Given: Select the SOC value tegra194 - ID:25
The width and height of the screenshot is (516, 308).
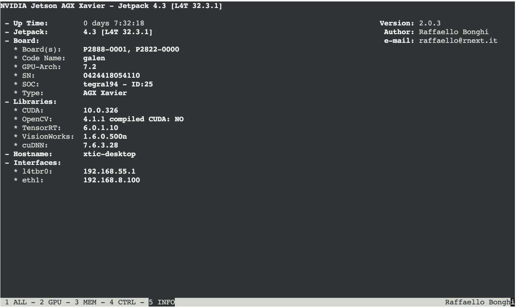Looking at the screenshot, I should point(118,84).
